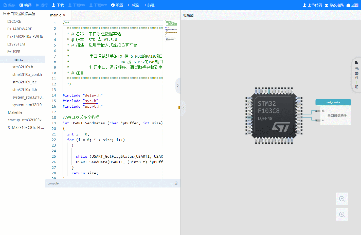Open 设置 settings
The width and height of the screenshot is (361, 235).
117,5
